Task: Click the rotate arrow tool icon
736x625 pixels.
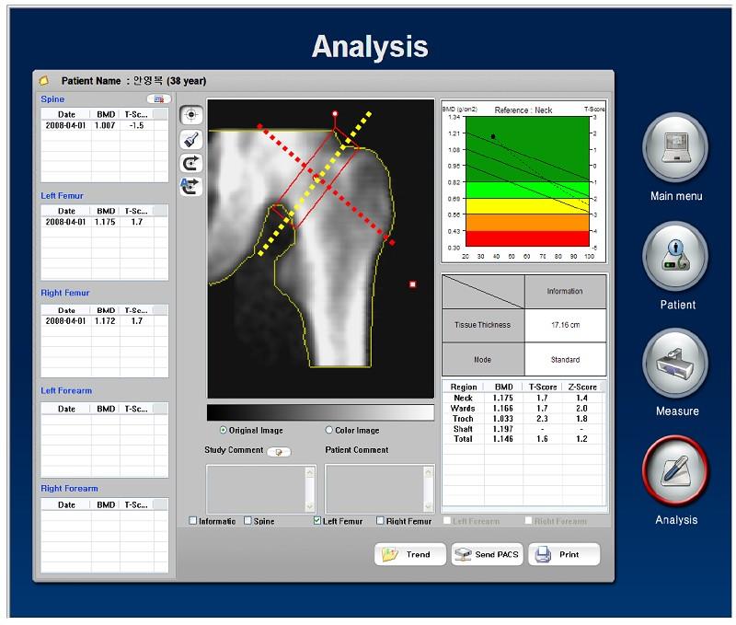Action: pos(191,163)
